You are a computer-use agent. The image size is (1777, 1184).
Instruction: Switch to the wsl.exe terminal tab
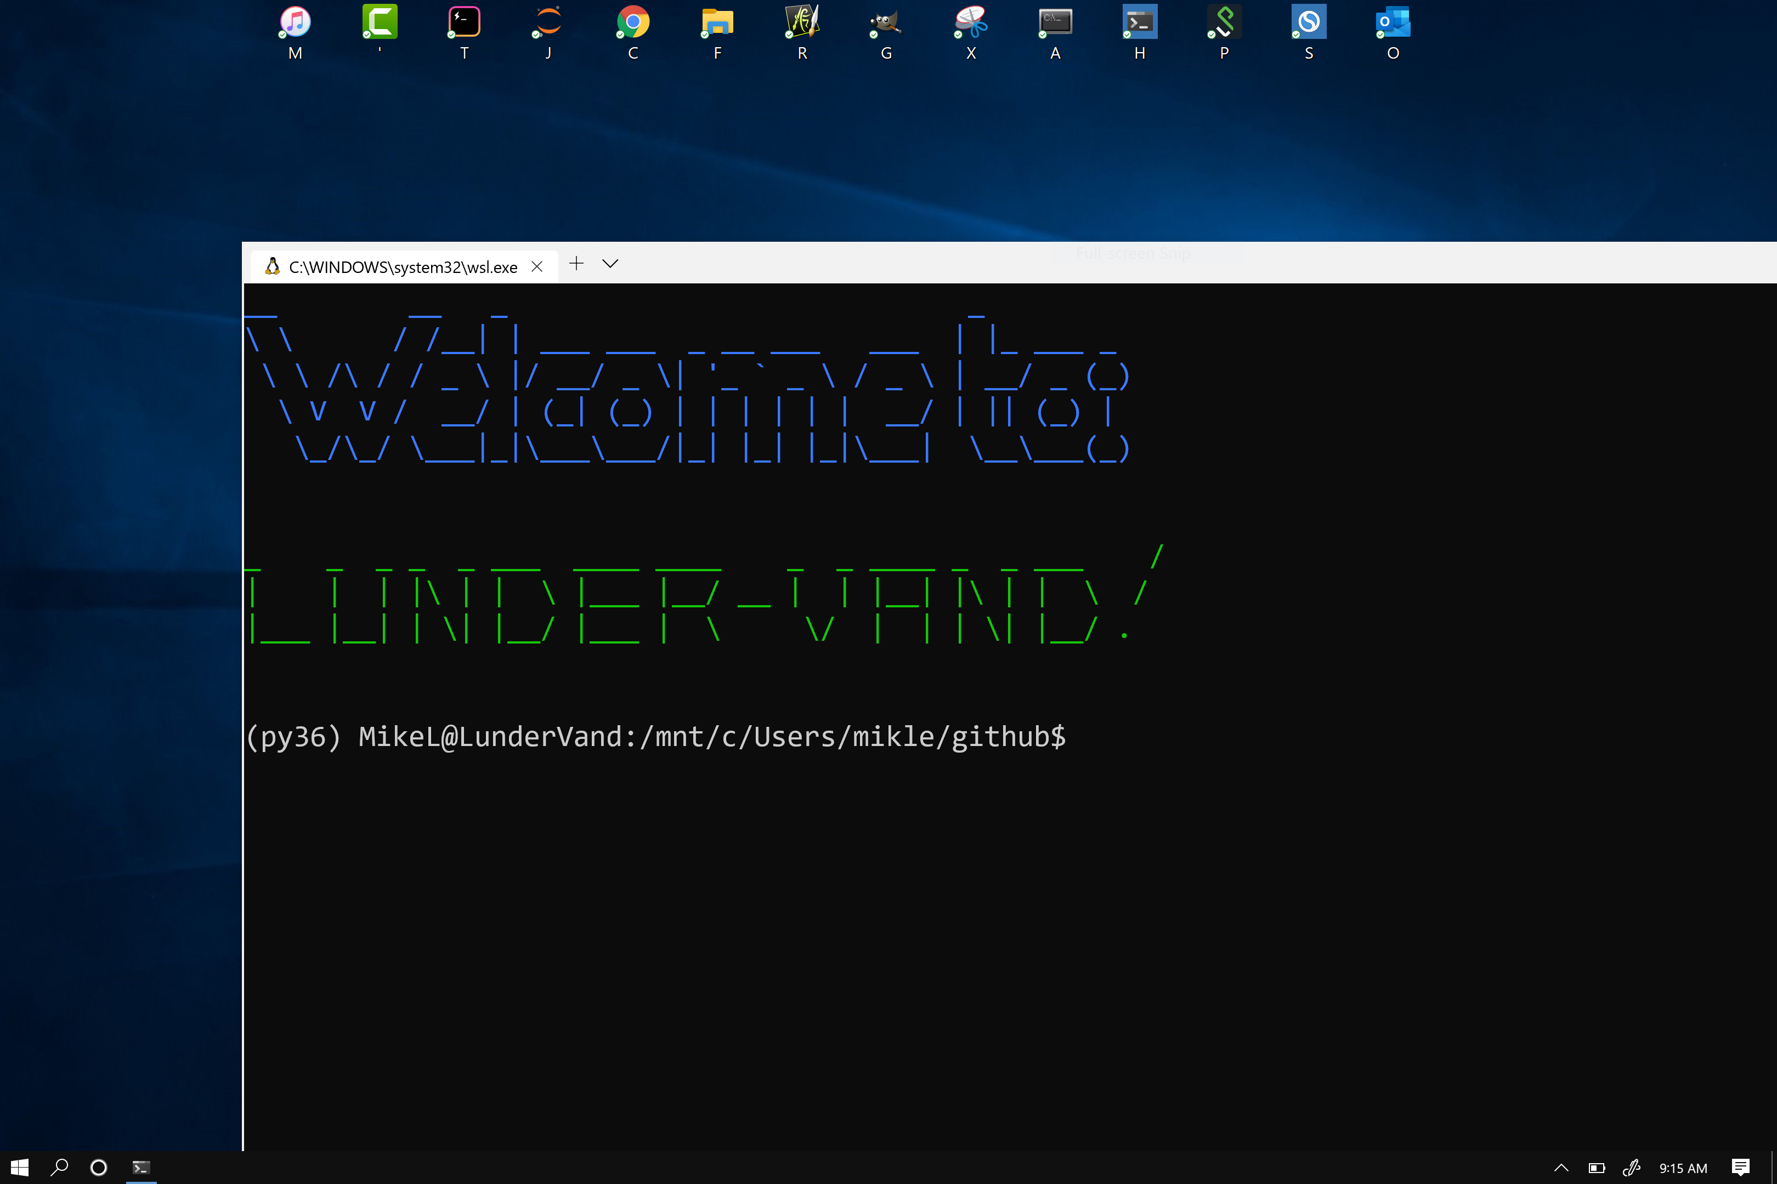(400, 266)
